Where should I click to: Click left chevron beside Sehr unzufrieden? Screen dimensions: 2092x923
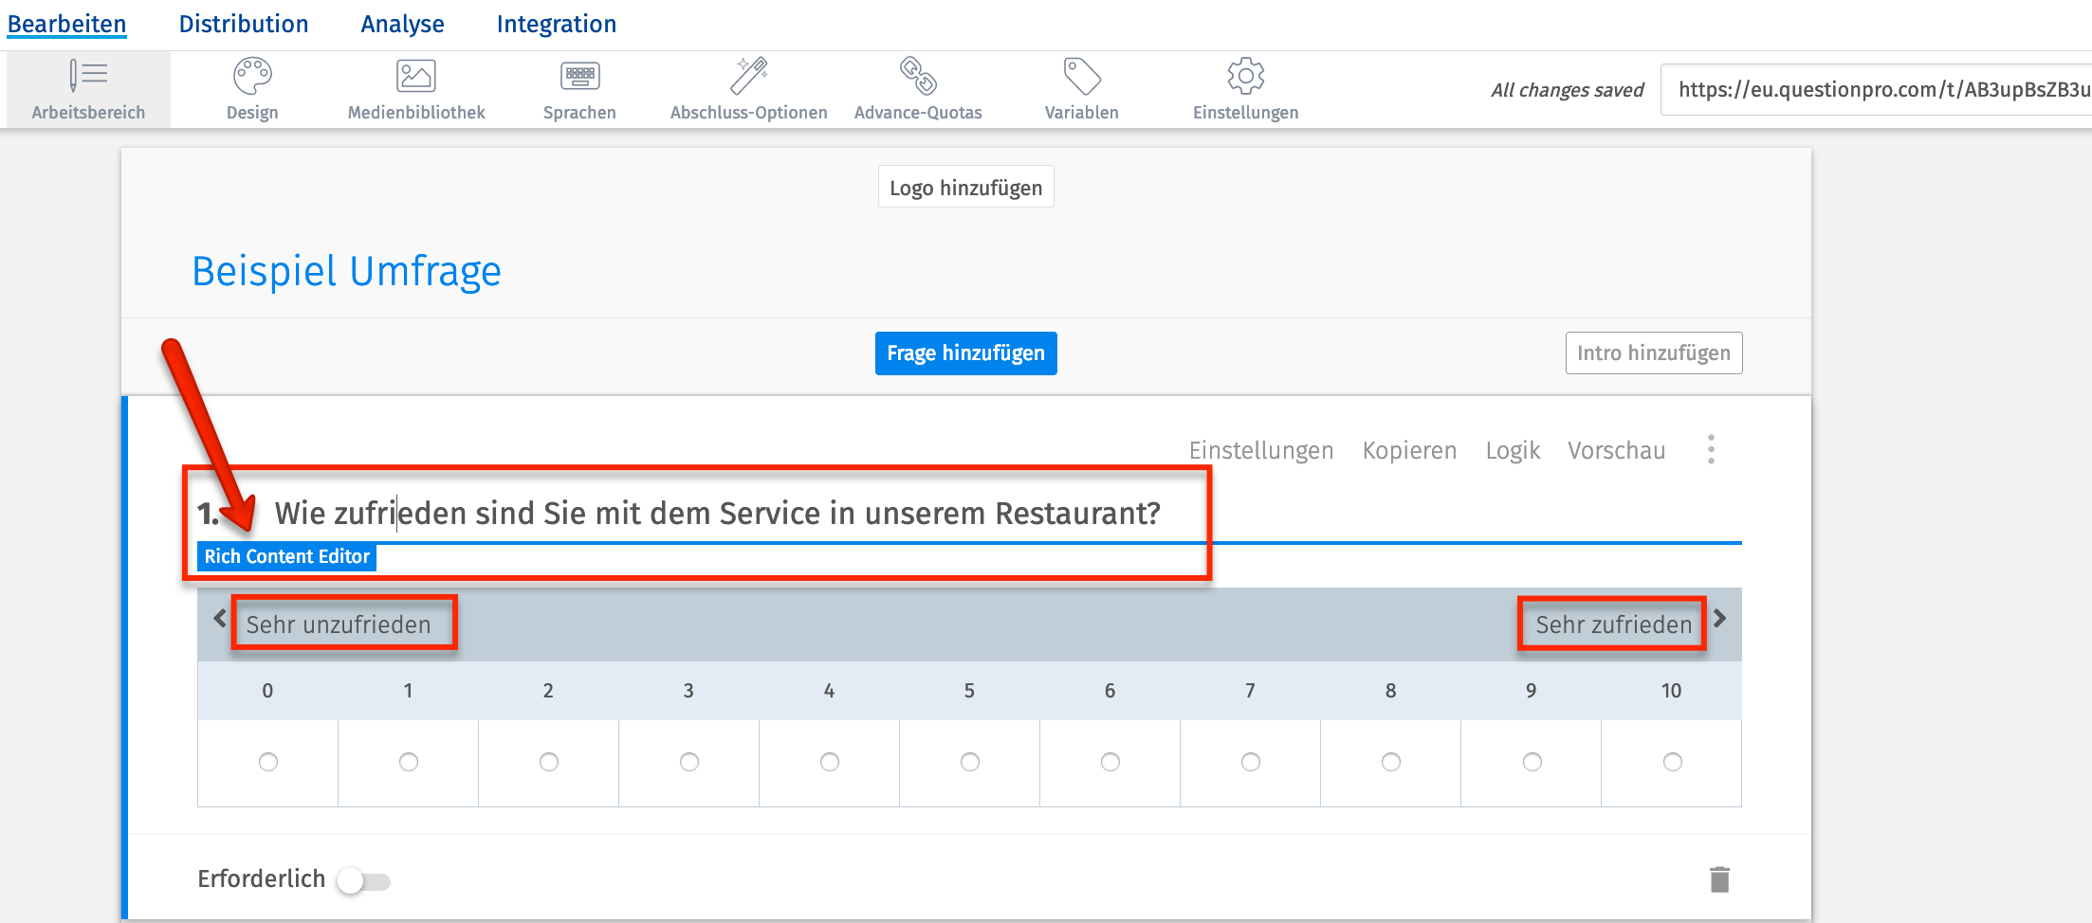click(220, 619)
